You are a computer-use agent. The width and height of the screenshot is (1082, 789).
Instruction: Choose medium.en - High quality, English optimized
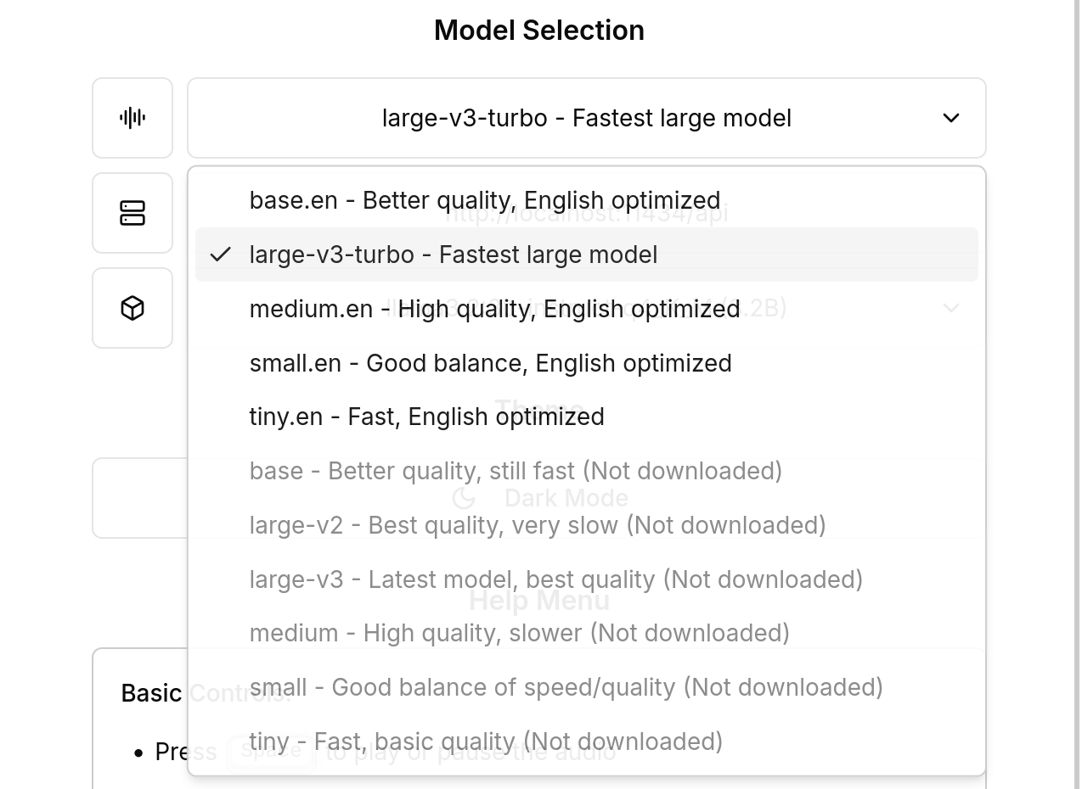494,309
